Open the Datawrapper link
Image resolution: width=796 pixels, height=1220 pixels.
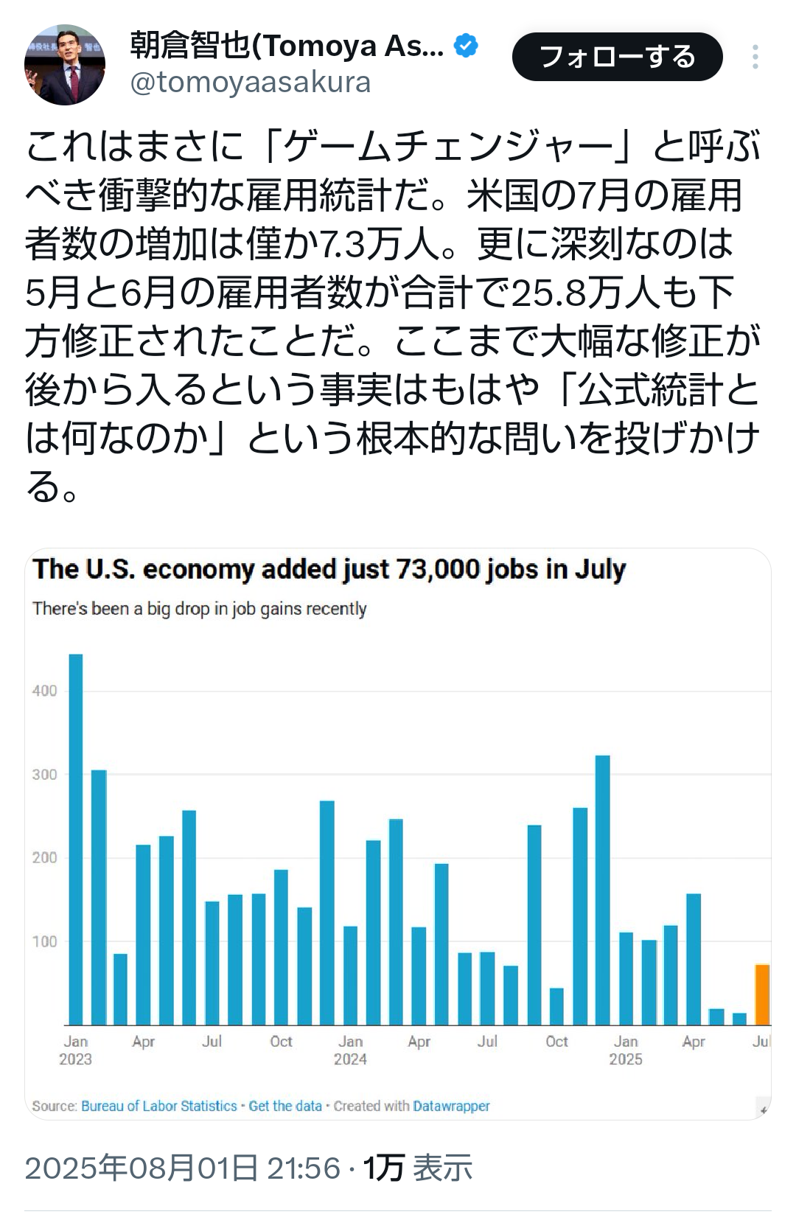coord(451,1106)
